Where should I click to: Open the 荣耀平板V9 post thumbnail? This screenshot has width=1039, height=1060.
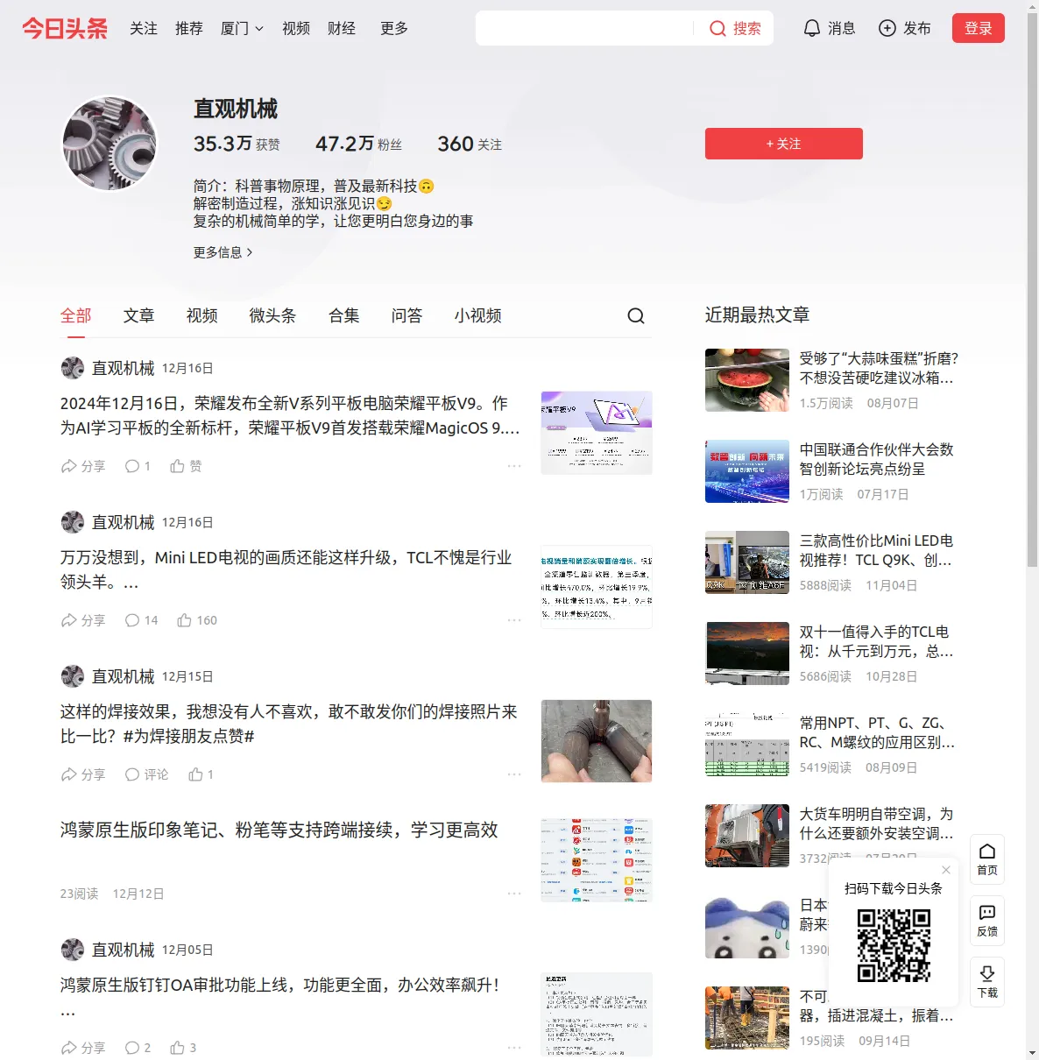[x=597, y=433]
